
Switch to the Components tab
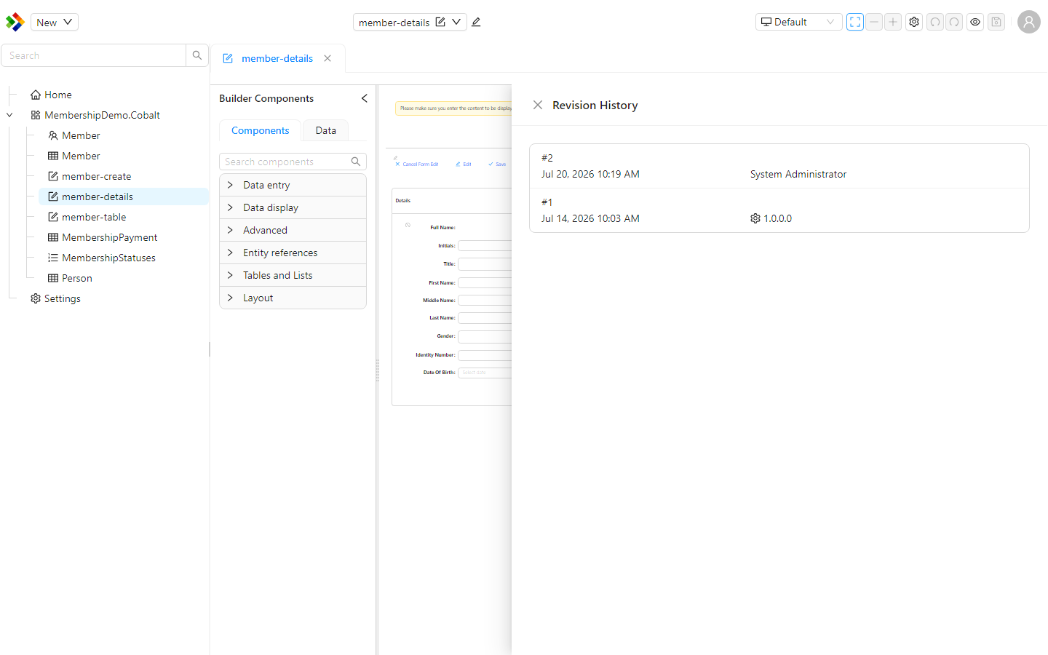(x=260, y=130)
